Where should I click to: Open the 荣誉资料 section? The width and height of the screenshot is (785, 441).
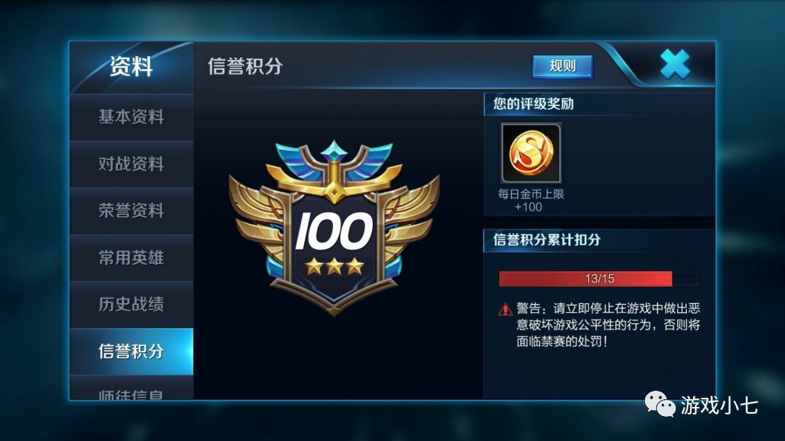131,211
